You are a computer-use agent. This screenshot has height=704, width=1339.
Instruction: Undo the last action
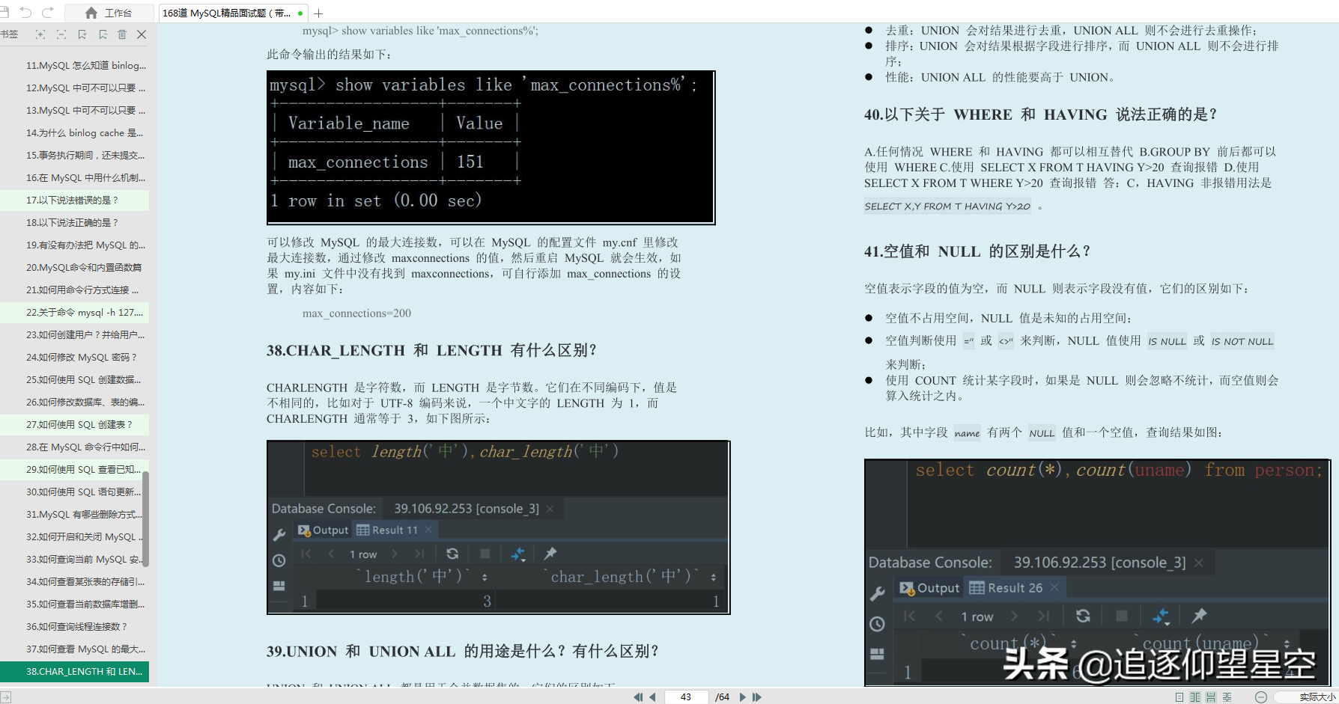26,12
